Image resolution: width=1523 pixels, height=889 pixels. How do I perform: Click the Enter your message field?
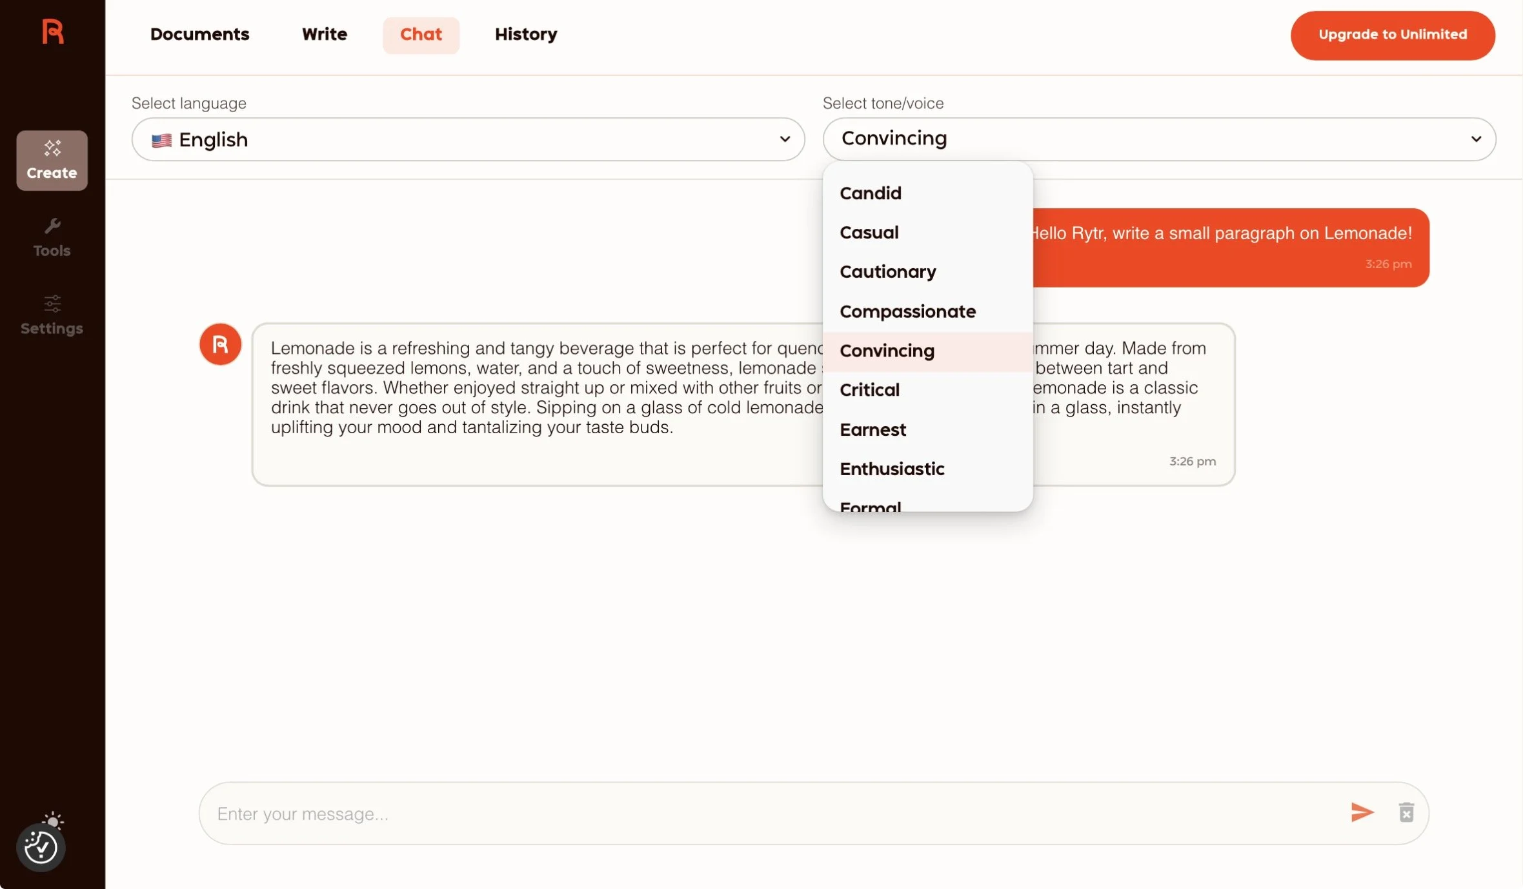[x=774, y=814]
